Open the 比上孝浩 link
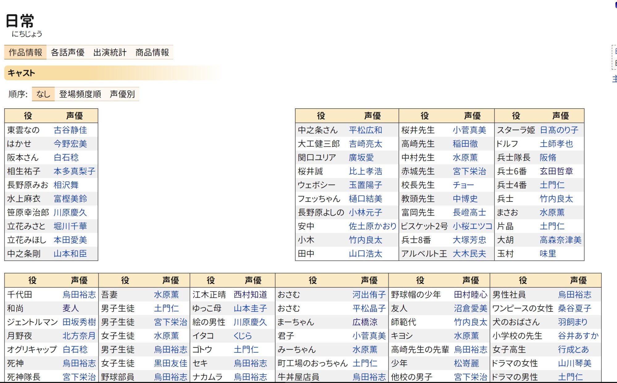Screen dimensions: 617x383 366,171
